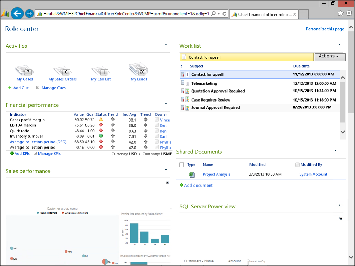Select the Telemarketing work list item
The width and height of the screenshot is (355, 266).
click(204, 83)
